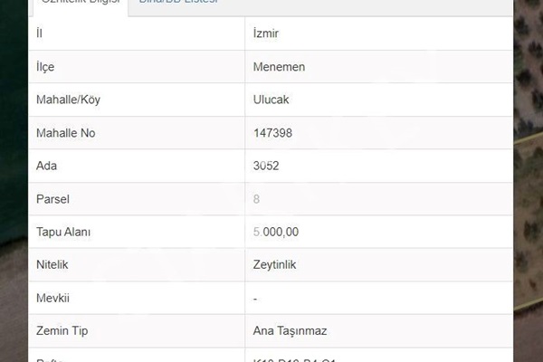Switch to the Bina/BB Listesi tab
The height and width of the screenshot is (362, 543).
pyautogui.click(x=178, y=2)
